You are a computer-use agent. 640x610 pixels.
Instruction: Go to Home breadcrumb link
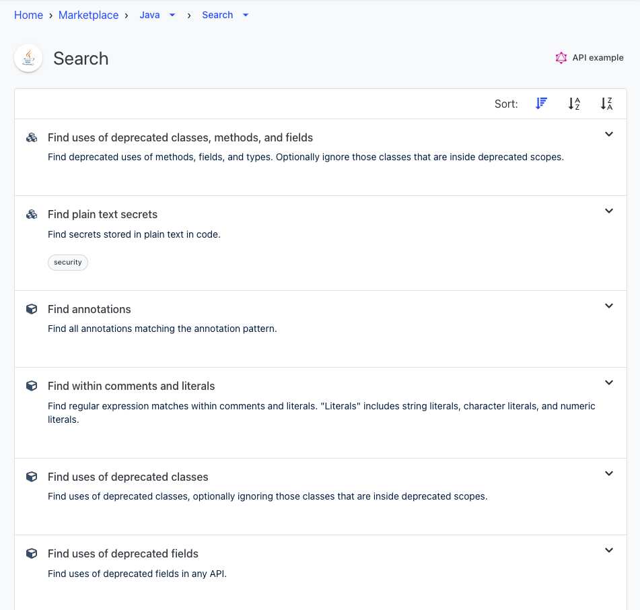[x=28, y=15]
